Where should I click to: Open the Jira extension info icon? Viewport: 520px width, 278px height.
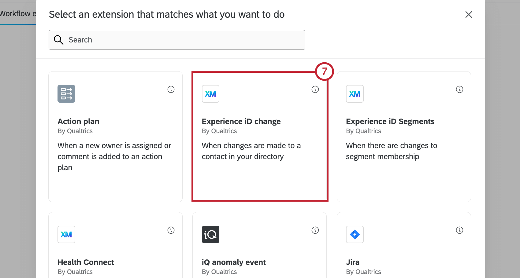tap(459, 230)
